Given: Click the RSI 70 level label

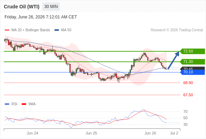Looking at the screenshot, I should click(x=185, y=112).
